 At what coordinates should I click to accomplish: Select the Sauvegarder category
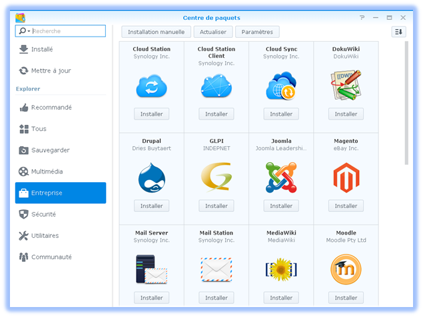click(61, 150)
